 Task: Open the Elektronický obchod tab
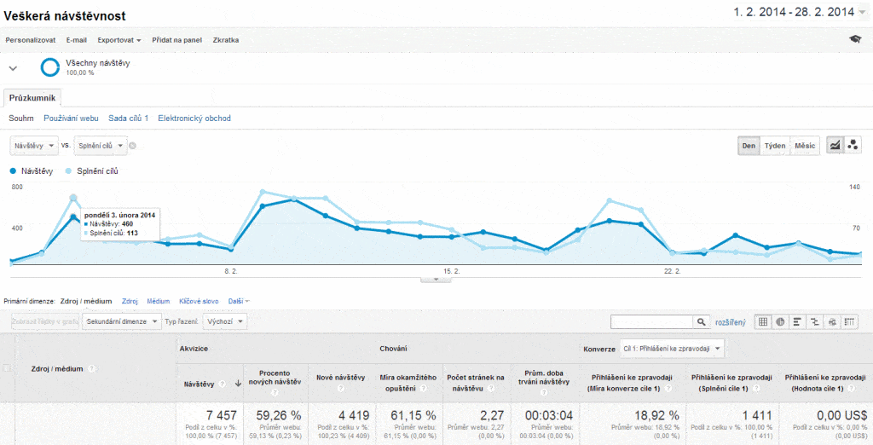[x=194, y=118]
